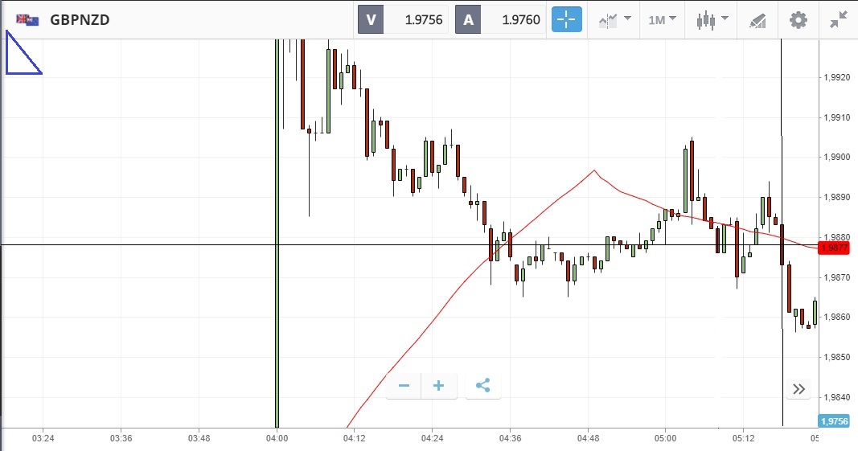This screenshot has height=451, width=858.
Task: Click the GBPNZD symbol name
Action: [x=80, y=20]
